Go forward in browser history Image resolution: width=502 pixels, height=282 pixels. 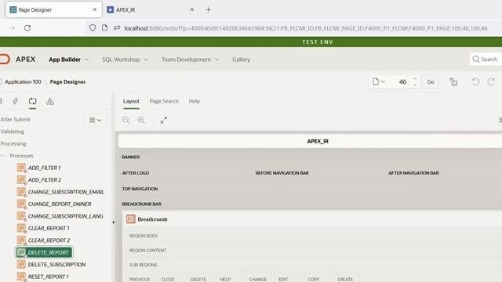coord(12,28)
